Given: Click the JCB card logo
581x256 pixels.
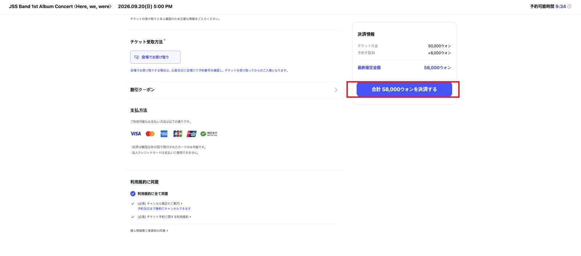Looking at the screenshot, I should click(178, 134).
